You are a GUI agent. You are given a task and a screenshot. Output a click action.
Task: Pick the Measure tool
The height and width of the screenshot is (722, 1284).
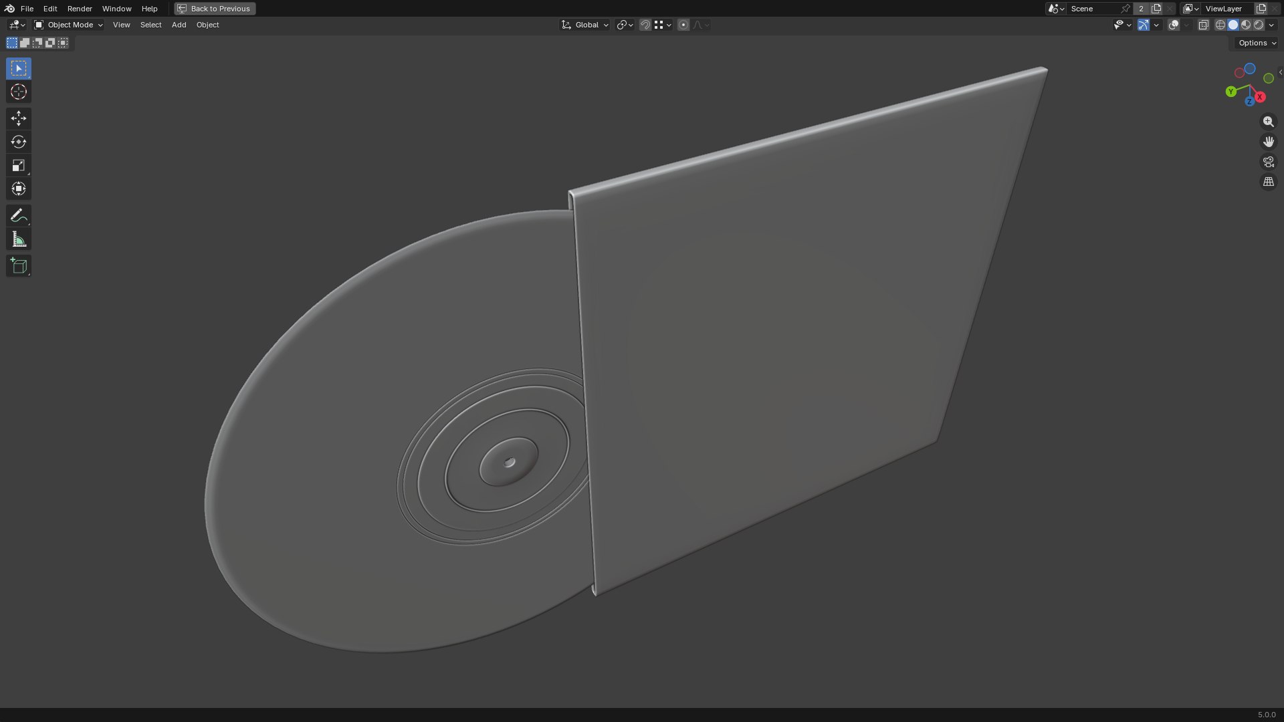point(19,239)
